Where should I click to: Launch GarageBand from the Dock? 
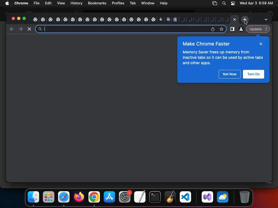coord(170,197)
